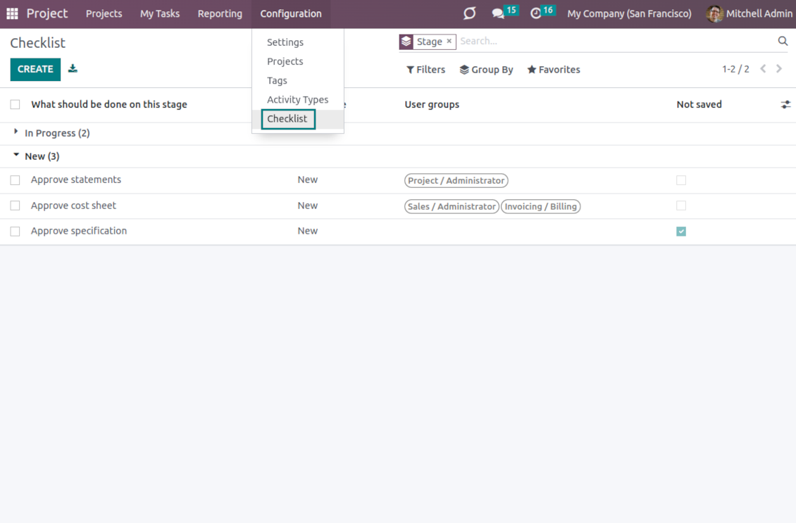796x523 pixels.
Task: Open the apps grid menu icon
Action: (x=12, y=13)
